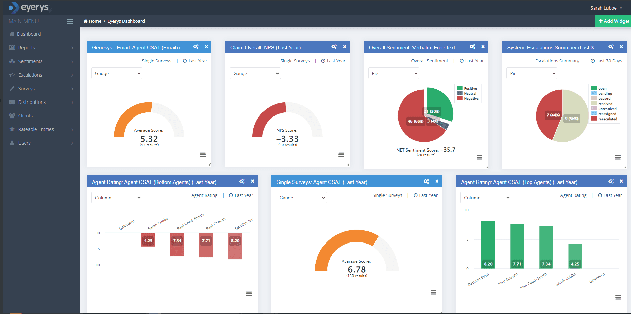Viewport: 631px width, 314px height.
Task: Open Pie chart type dropdown in Escalations widget
Action: pyautogui.click(x=531, y=73)
